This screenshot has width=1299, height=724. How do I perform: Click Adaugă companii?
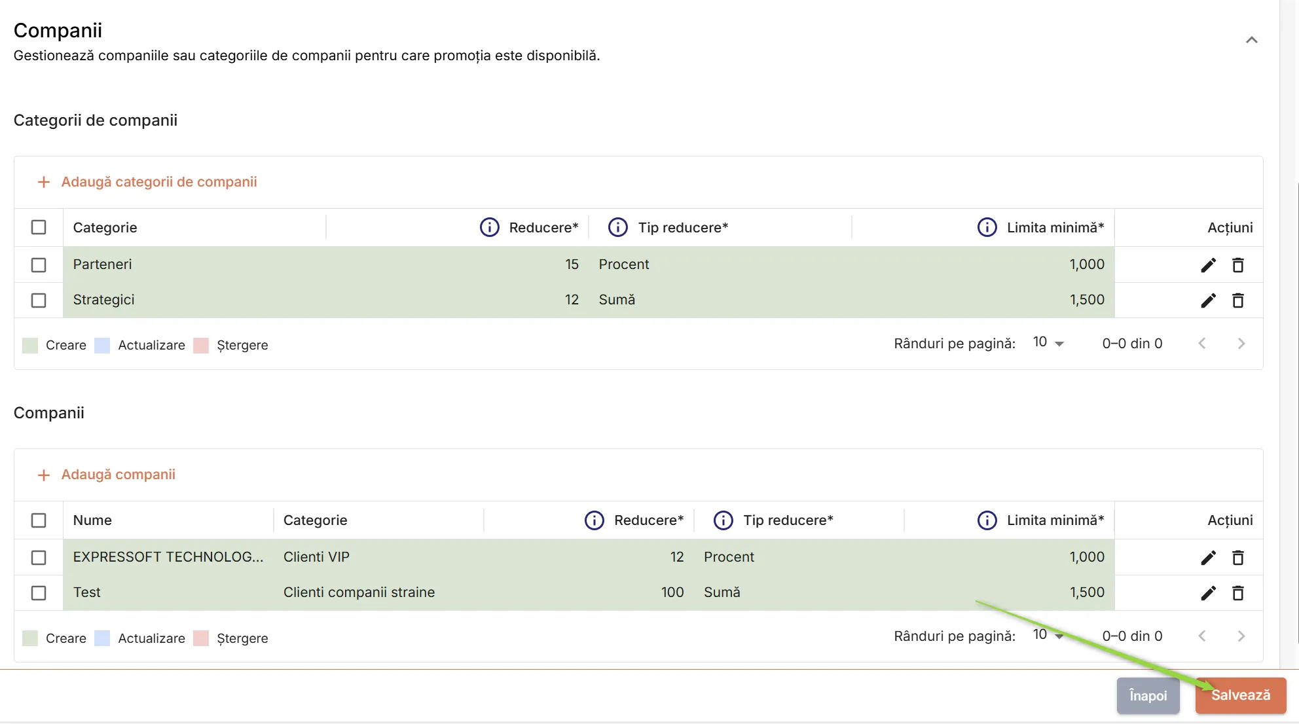[x=107, y=475]
